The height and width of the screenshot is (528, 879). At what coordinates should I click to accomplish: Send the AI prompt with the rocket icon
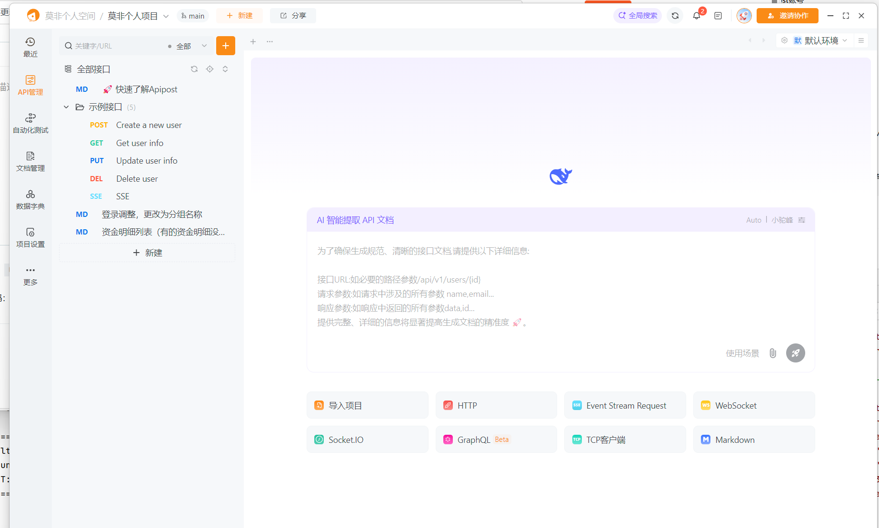click(795, 353)
